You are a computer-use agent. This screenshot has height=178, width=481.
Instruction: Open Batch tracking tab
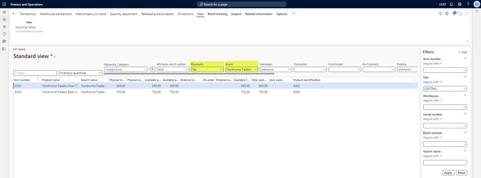218,14
